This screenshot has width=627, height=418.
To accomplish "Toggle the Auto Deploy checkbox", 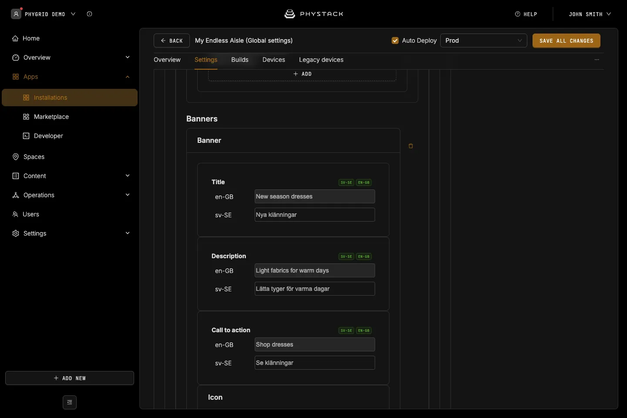I will point(395,40).
